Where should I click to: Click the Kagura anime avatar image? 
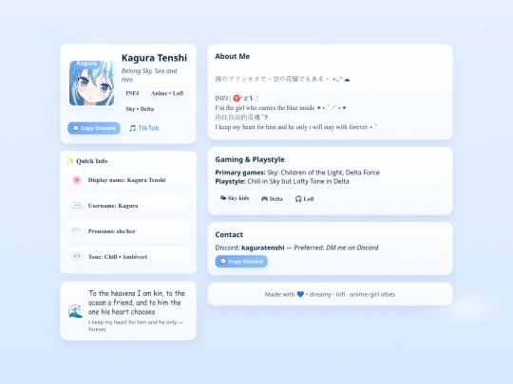tap(91, 83)
